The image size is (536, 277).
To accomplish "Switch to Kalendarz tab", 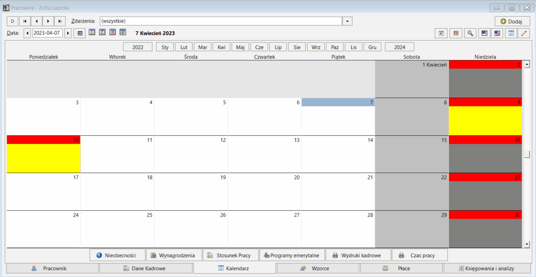I will pos(235,268).
